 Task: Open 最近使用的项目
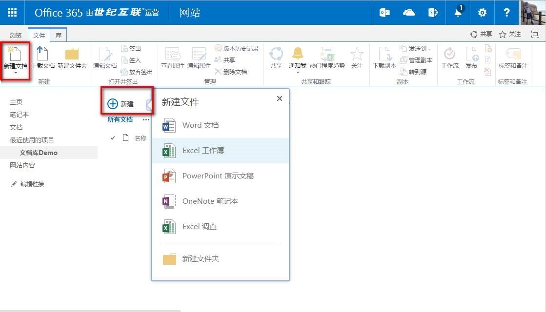[32, 140]
